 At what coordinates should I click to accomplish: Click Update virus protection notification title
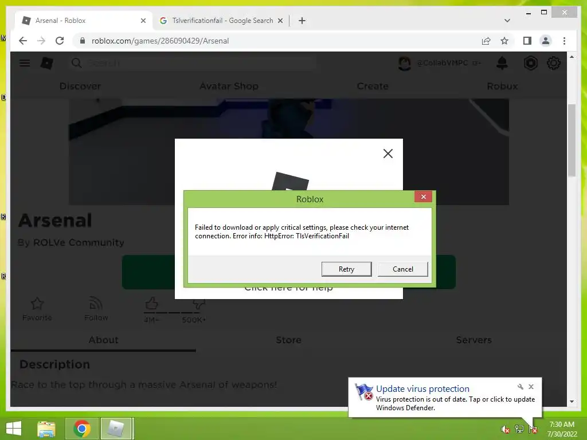click(422, 389)
